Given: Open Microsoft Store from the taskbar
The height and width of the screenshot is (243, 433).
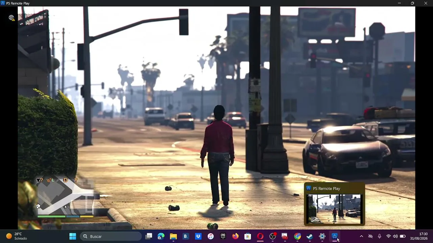Looking at the screenshot, I should pyautogui.click(x=248, y=236).
